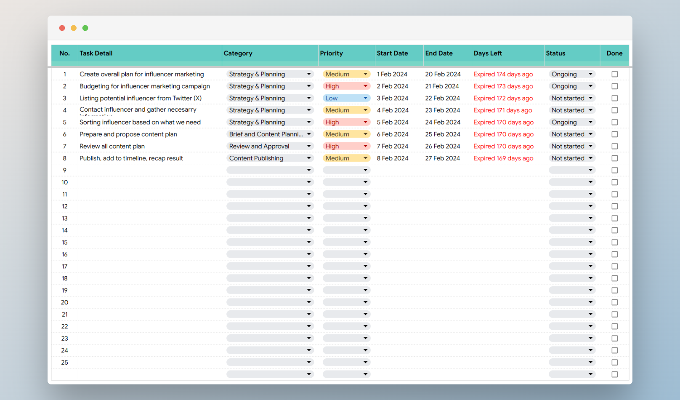Select the empty Task Detail cell in row 9
The image size is (680, 400).
(150, 170)
